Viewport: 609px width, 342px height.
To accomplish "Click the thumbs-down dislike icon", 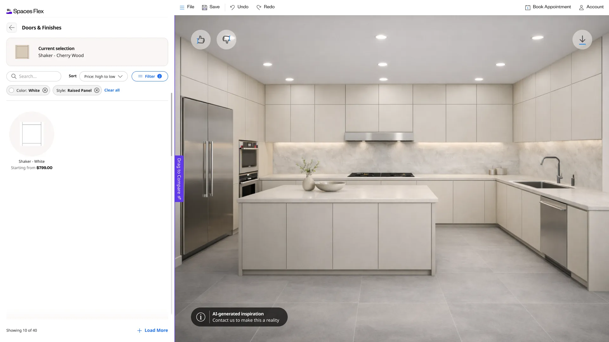I will pos(226,40).
